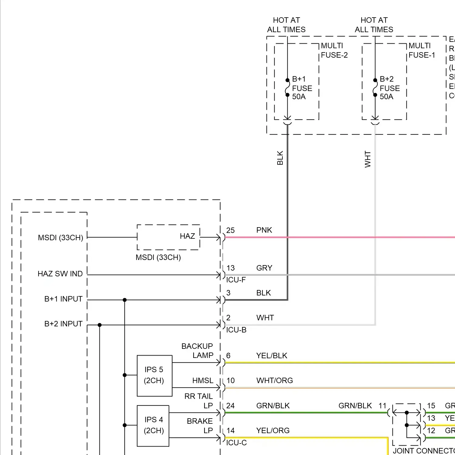Select the pink PNK wire at pin 25
This screenshot has width=455, height=455.
point(334,237)
